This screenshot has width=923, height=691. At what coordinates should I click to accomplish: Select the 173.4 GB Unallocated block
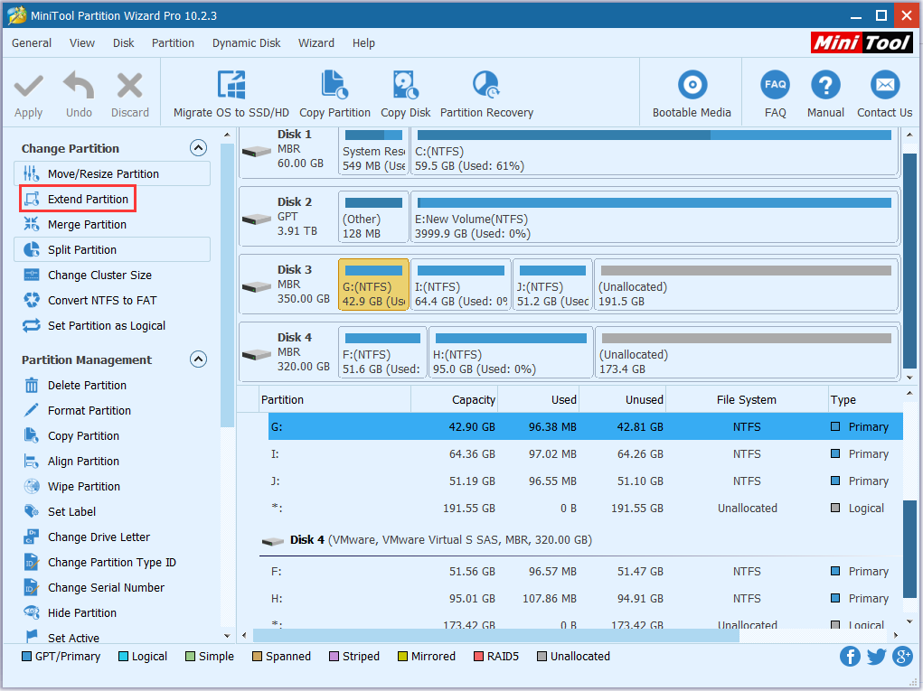[x=747, y=352]
